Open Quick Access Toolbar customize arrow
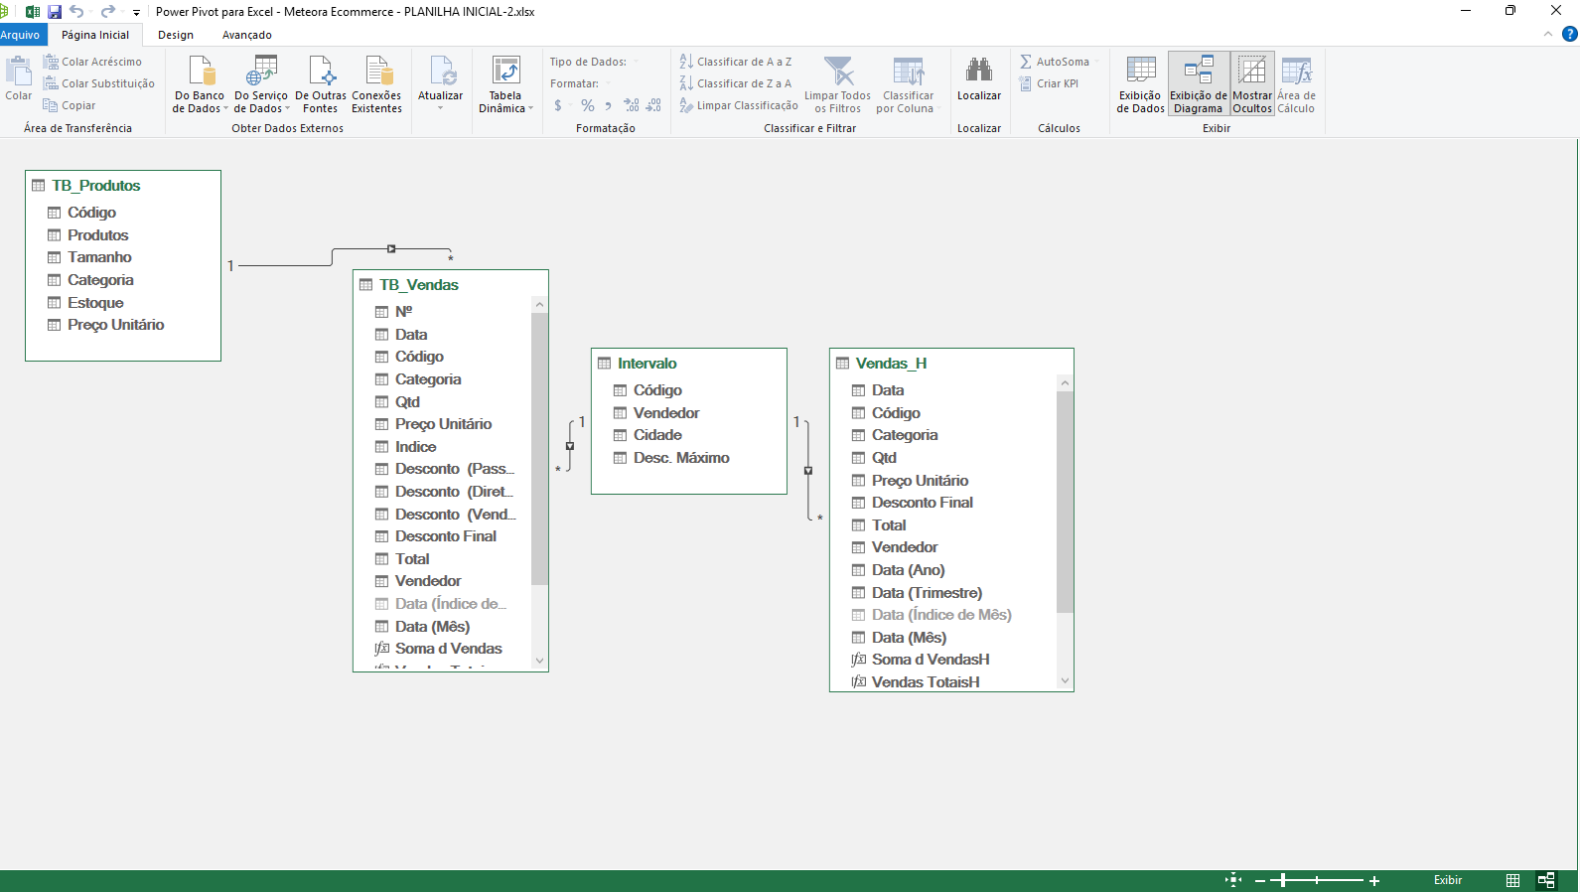Screen dimensions: 1580x893 pos(137,13)
